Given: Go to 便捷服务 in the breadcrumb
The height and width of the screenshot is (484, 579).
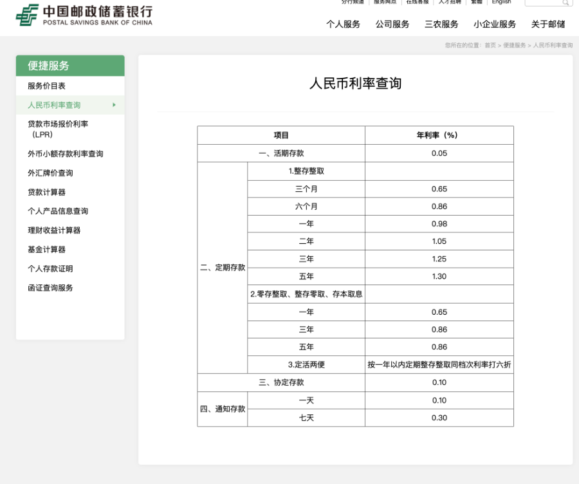Looking at the screenshot, I should (x=515, y=46).
